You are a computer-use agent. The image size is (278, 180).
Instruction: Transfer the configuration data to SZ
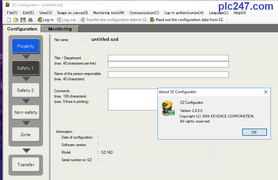pos(114,20)
